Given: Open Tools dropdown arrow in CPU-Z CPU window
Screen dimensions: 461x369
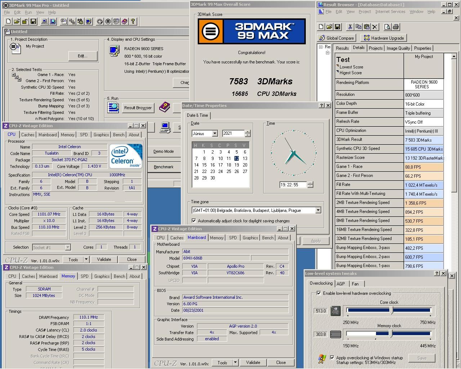Looking at the screenshot, I should pyautogui.click(x=86, y=259).
